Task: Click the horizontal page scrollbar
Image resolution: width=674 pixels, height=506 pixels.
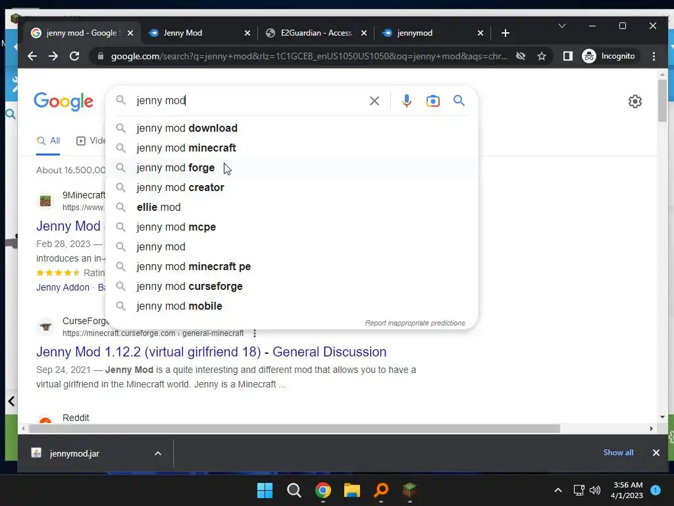Action: pos(294,428)
